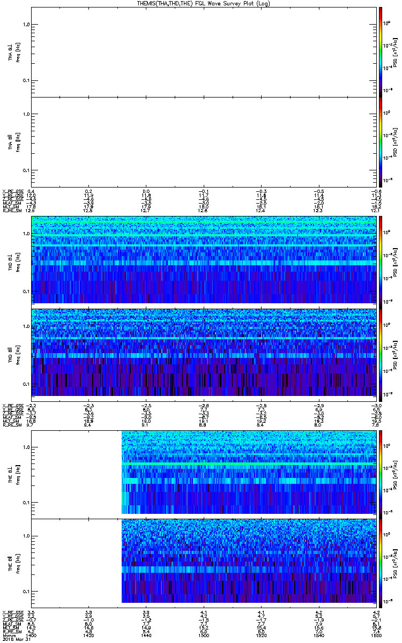
Task: Click R_RE_SM row label under the THA panels
Action: click(x=12, y=211)
